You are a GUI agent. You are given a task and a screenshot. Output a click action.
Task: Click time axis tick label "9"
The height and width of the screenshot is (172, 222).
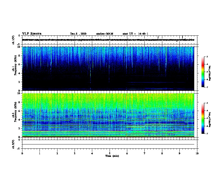point(179,153)
